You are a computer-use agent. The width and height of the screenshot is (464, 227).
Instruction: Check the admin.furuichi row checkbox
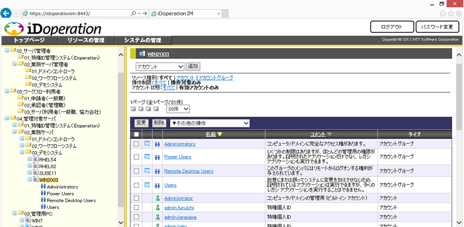136,207
